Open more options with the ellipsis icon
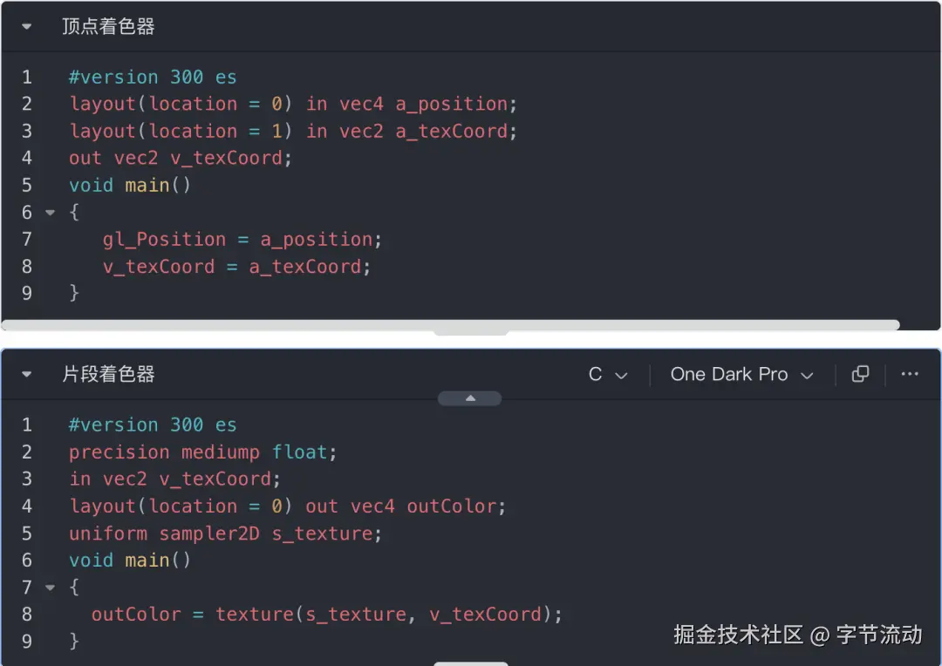Image resolution: width=942 pixels, height=666 pixels. (909, 374)
